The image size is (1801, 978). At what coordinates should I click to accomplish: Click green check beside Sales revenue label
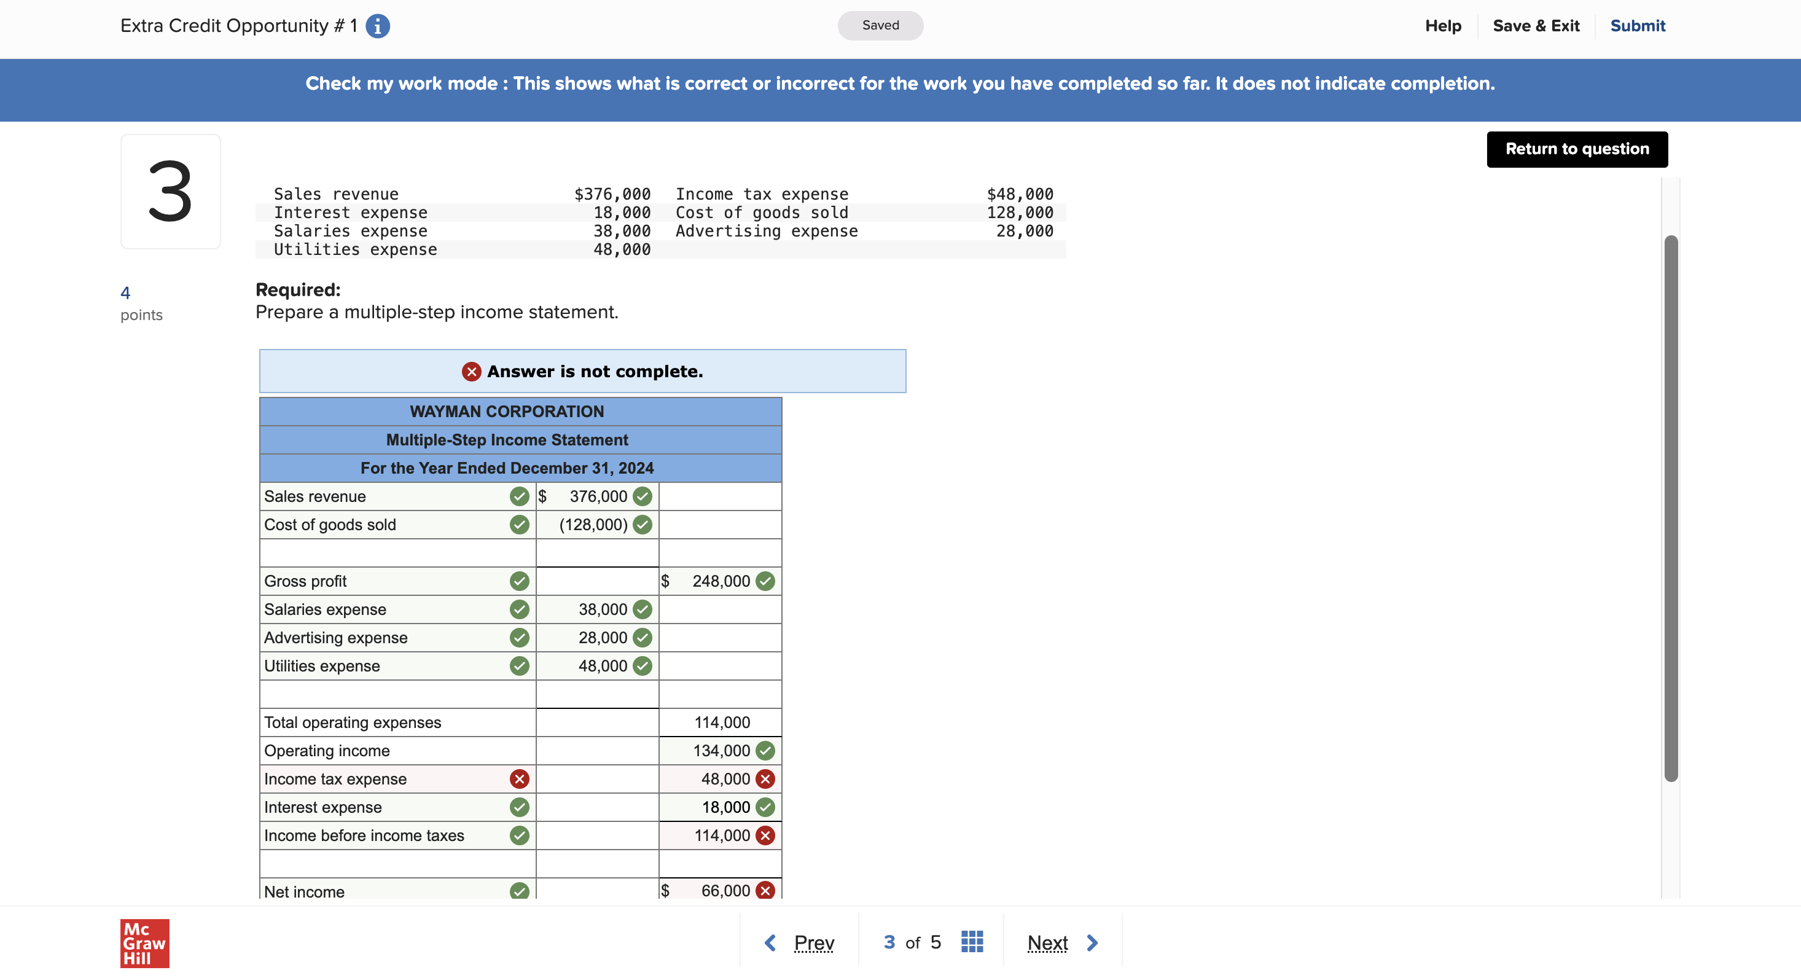coord(520,496)
